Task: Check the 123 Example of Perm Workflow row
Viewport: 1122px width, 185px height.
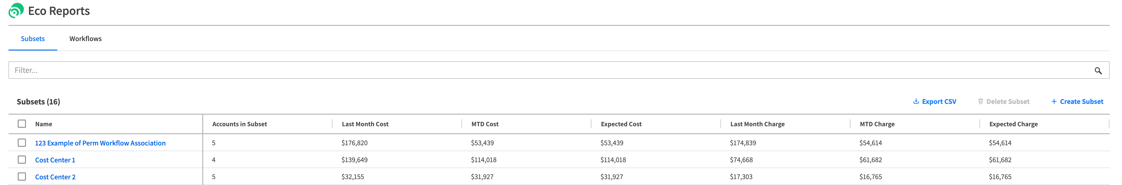Action: (22, 143)
